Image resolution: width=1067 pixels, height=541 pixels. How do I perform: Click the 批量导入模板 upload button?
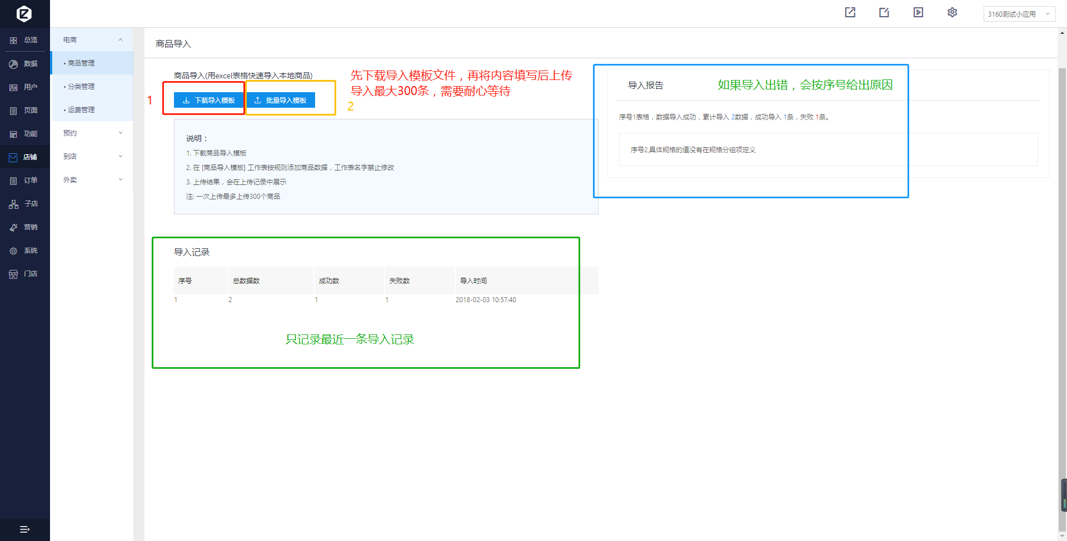280,100
